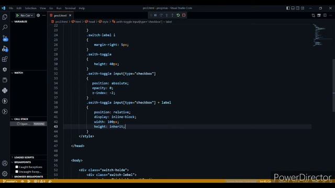Click 'display: inline-block;' code line
Image resolution: width=335 pixels, height=188 pixels.
115,117
